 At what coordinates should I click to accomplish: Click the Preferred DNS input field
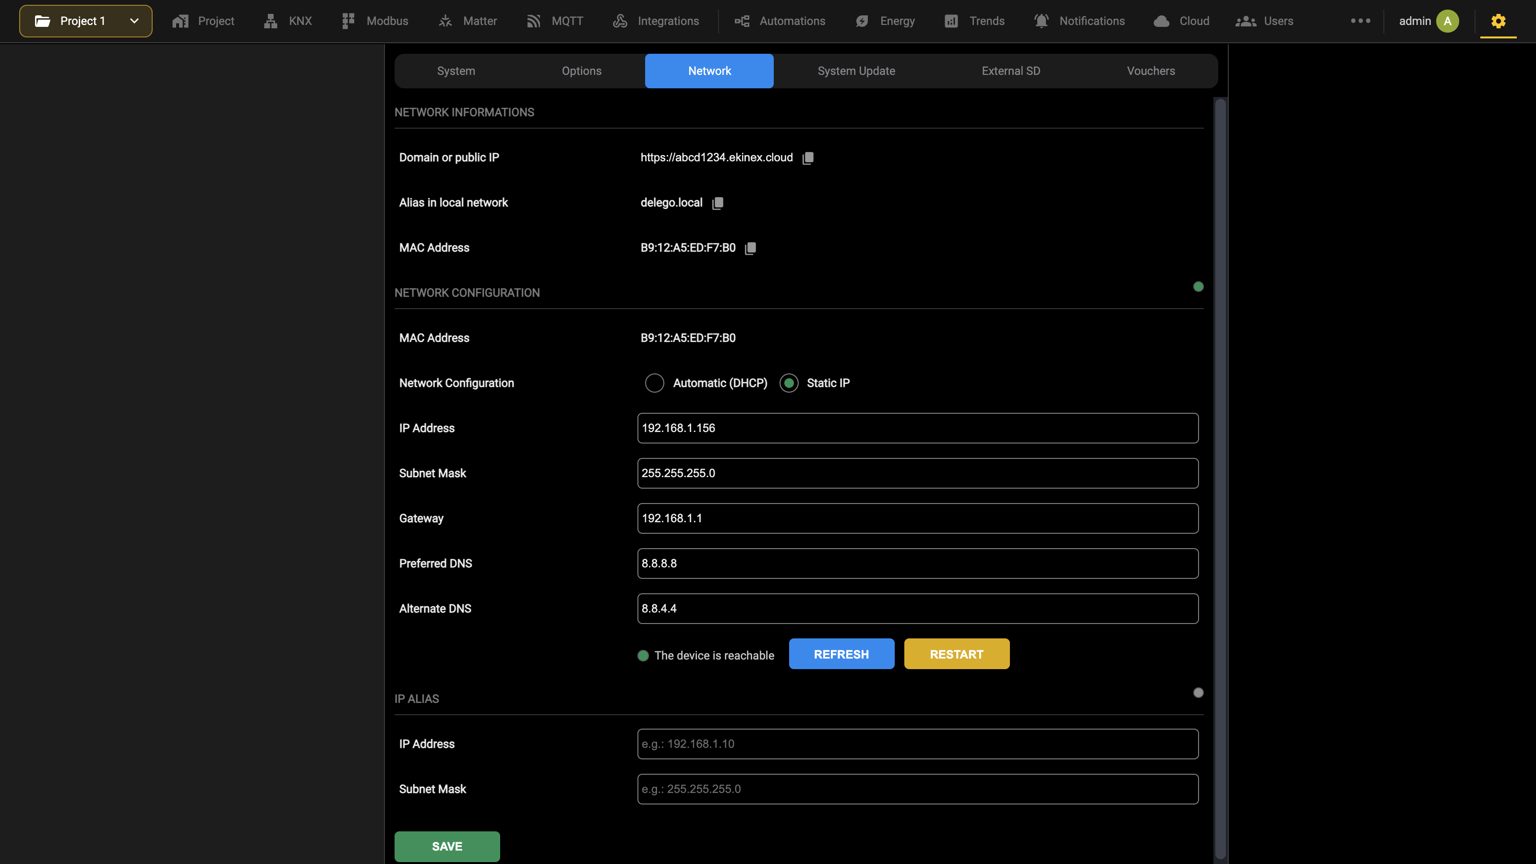(x=918, y=564)
